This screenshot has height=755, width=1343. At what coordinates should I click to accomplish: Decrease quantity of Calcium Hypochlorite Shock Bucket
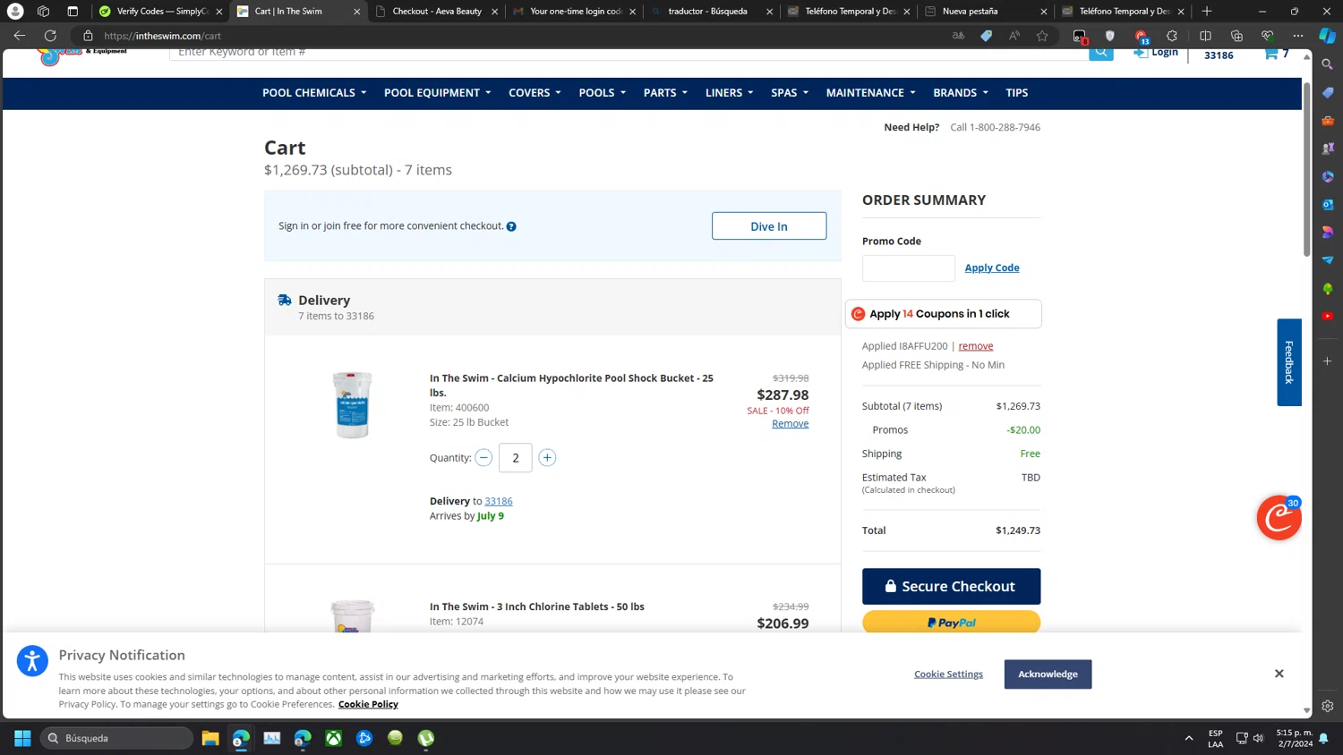483,457
